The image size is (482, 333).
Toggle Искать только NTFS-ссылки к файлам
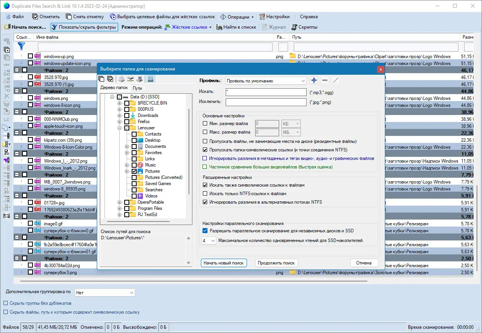[x=205, y=194]
